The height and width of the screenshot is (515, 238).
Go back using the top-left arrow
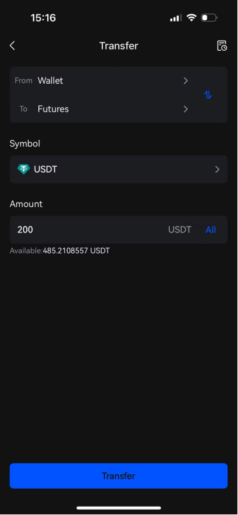13,45
